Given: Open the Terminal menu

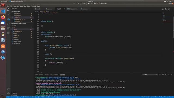Looking at the screenshot, I should pyautogui.click(x=33, y=6).
